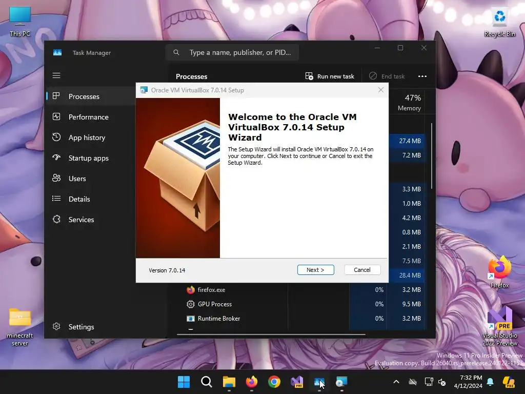Open the notification bell
Screen dimensions: 525x394
tap(490, 382)
